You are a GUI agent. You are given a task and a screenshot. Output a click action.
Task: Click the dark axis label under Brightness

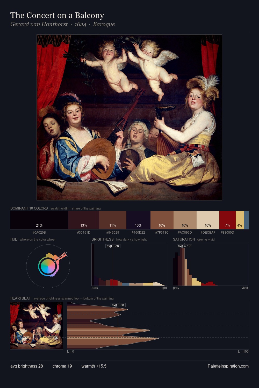tap(95, 288)
